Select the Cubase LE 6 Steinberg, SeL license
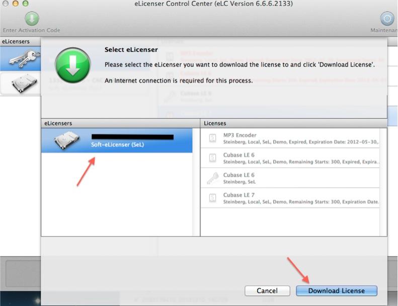398x306 pixels. click(x=290, y=178)
